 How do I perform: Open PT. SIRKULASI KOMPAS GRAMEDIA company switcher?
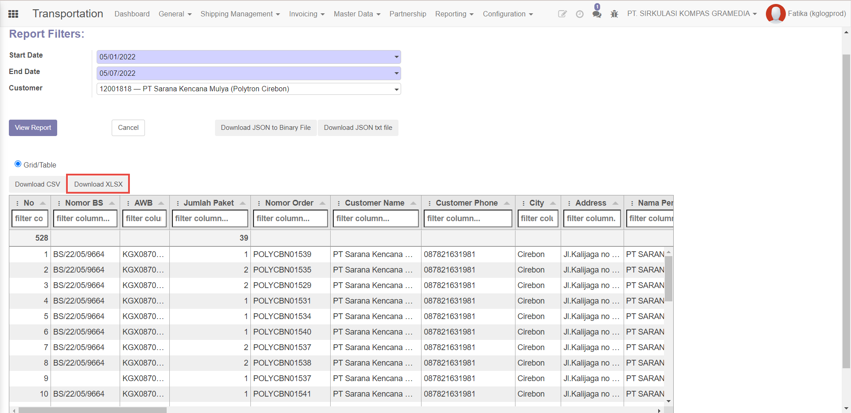click(692, 13)
